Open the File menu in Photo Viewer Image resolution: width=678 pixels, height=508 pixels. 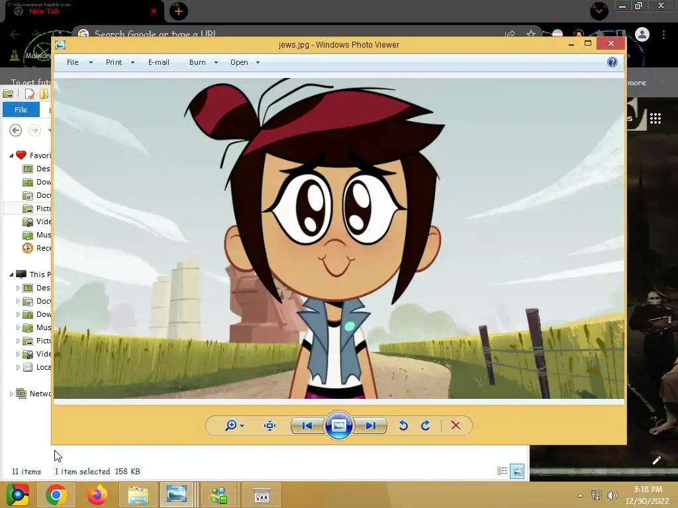click(x=73, y=62)
